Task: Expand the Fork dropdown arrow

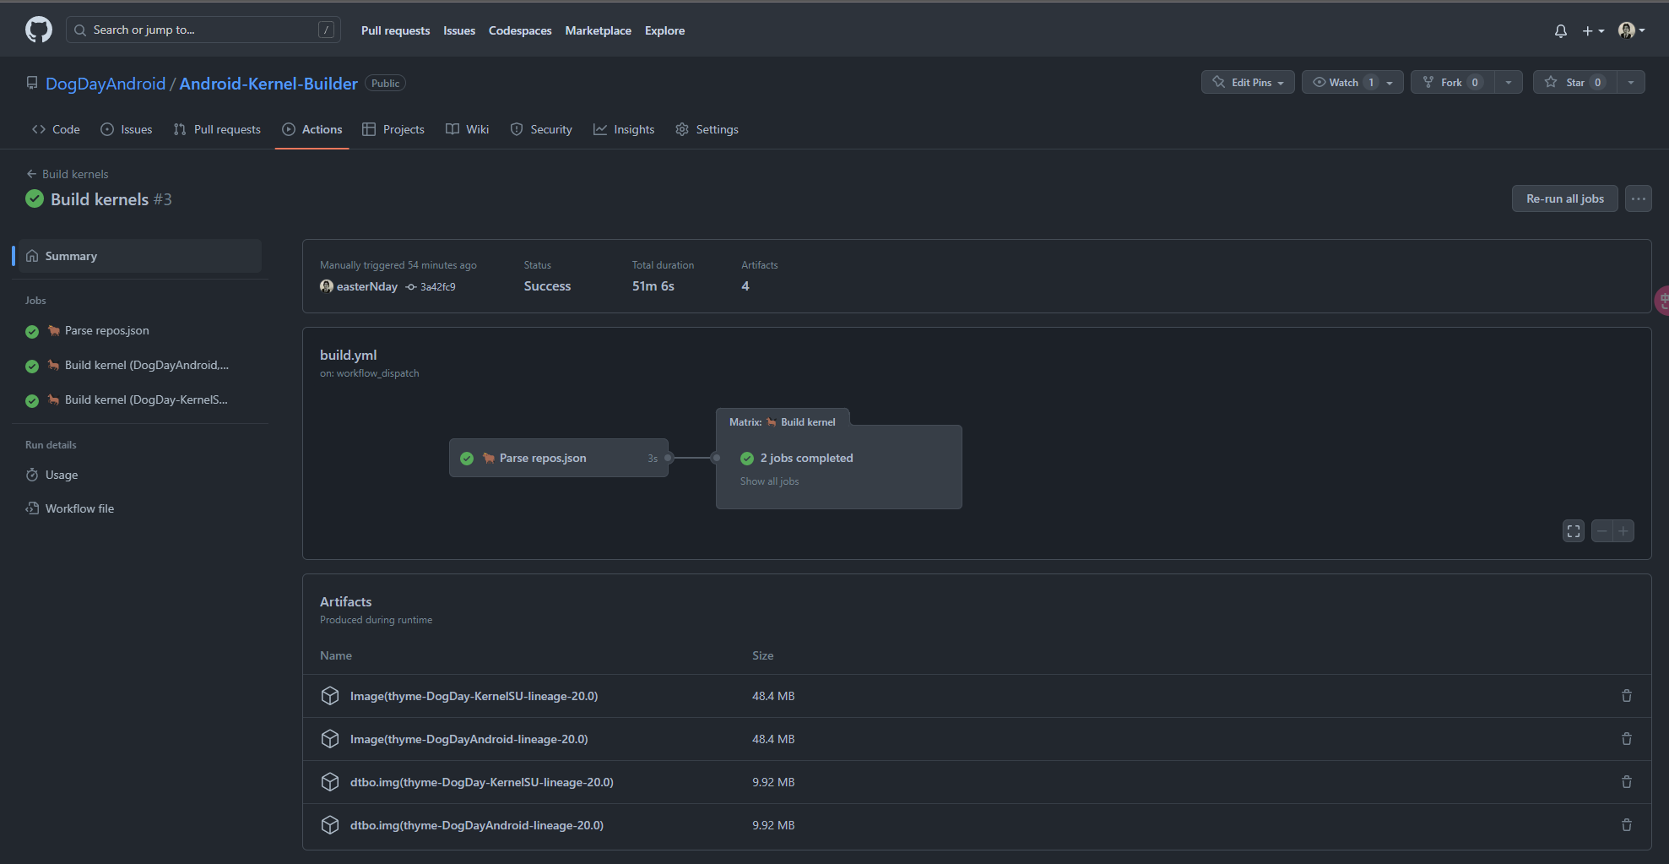Action: 1509,82
